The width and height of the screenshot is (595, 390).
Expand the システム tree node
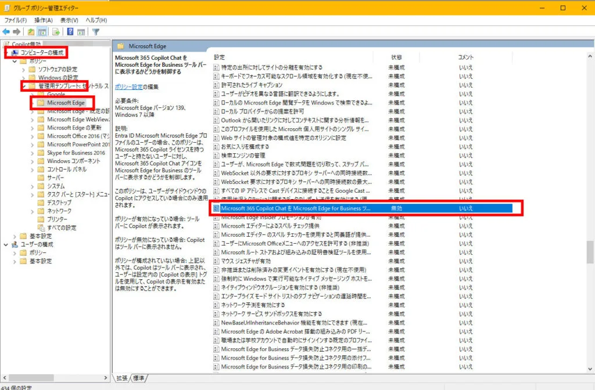pos(33,186)
